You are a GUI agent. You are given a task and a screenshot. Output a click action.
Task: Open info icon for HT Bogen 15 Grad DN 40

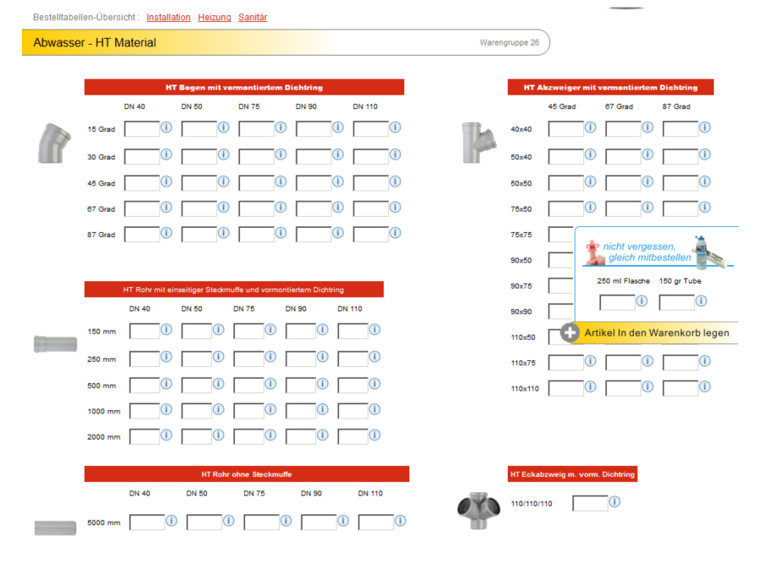coord(166,127)
